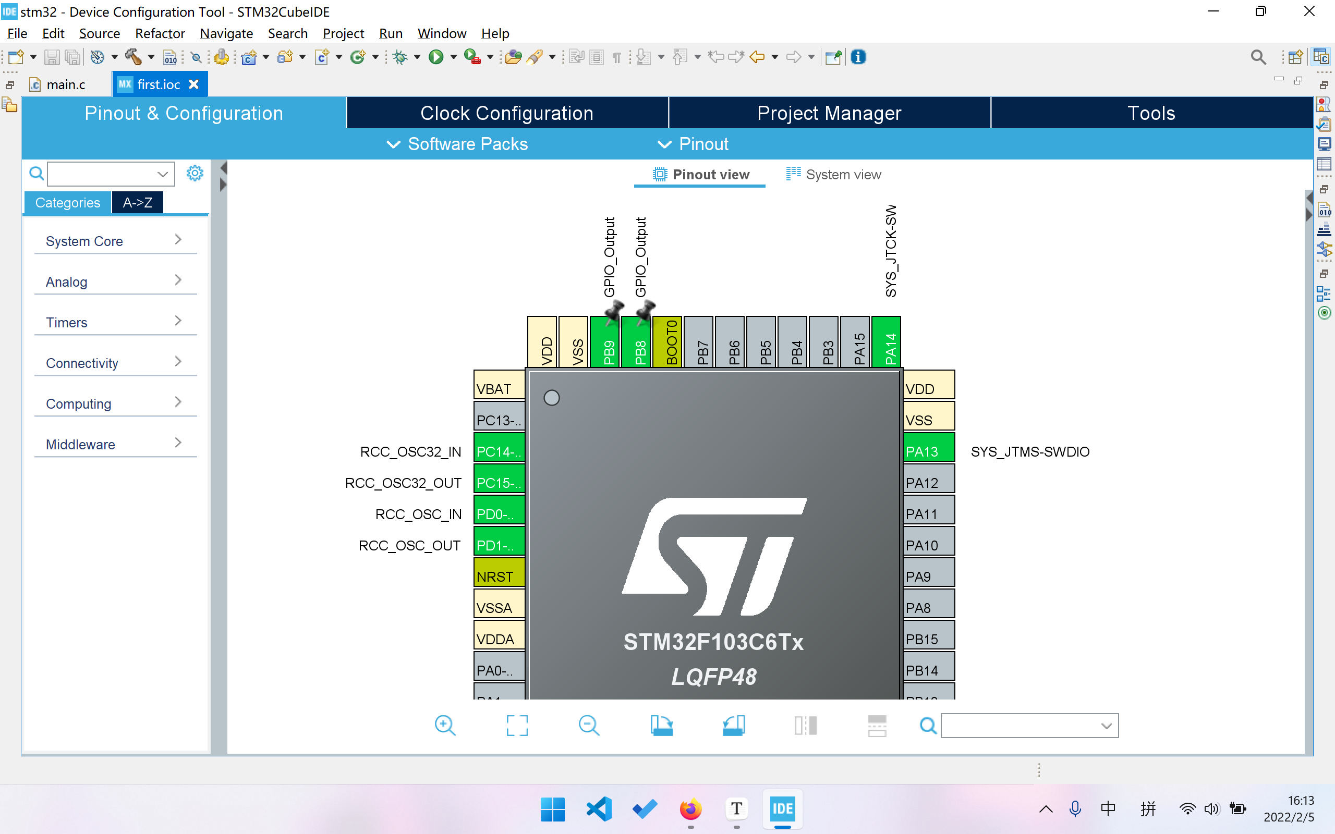Click the New C source file icon
This screenshot has height=834, width=1335.
pos(322,57)
